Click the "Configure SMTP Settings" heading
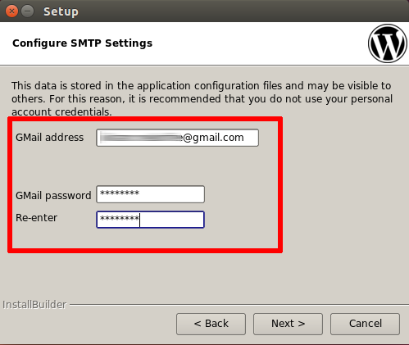 (82, 43)
